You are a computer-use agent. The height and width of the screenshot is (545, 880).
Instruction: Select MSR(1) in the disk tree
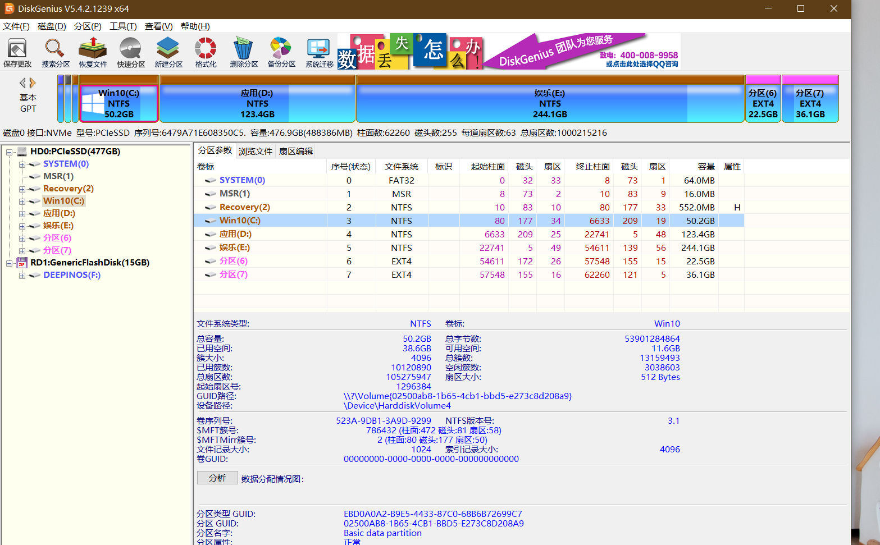(58, 176)
